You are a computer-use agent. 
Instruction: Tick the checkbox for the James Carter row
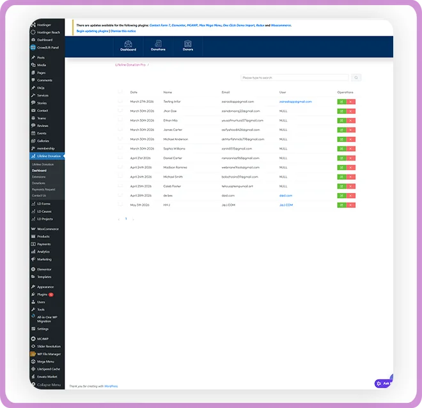(x=120, y=129)
